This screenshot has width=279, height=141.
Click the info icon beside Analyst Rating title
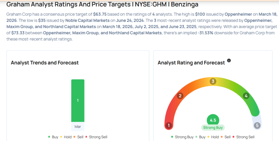pos(229,61)
